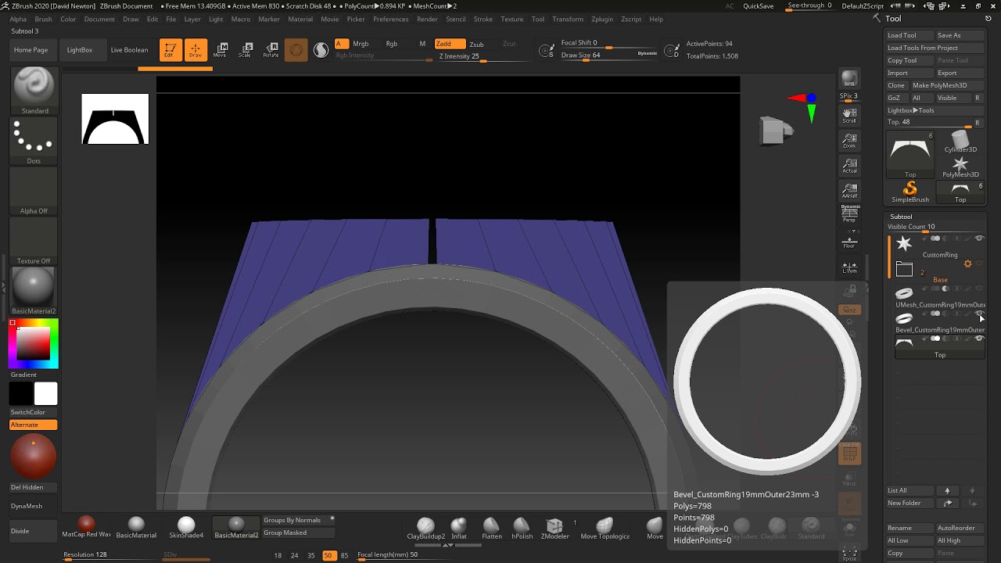
Task: Toggle Live Boolean mode
Action: click(129, 50)
